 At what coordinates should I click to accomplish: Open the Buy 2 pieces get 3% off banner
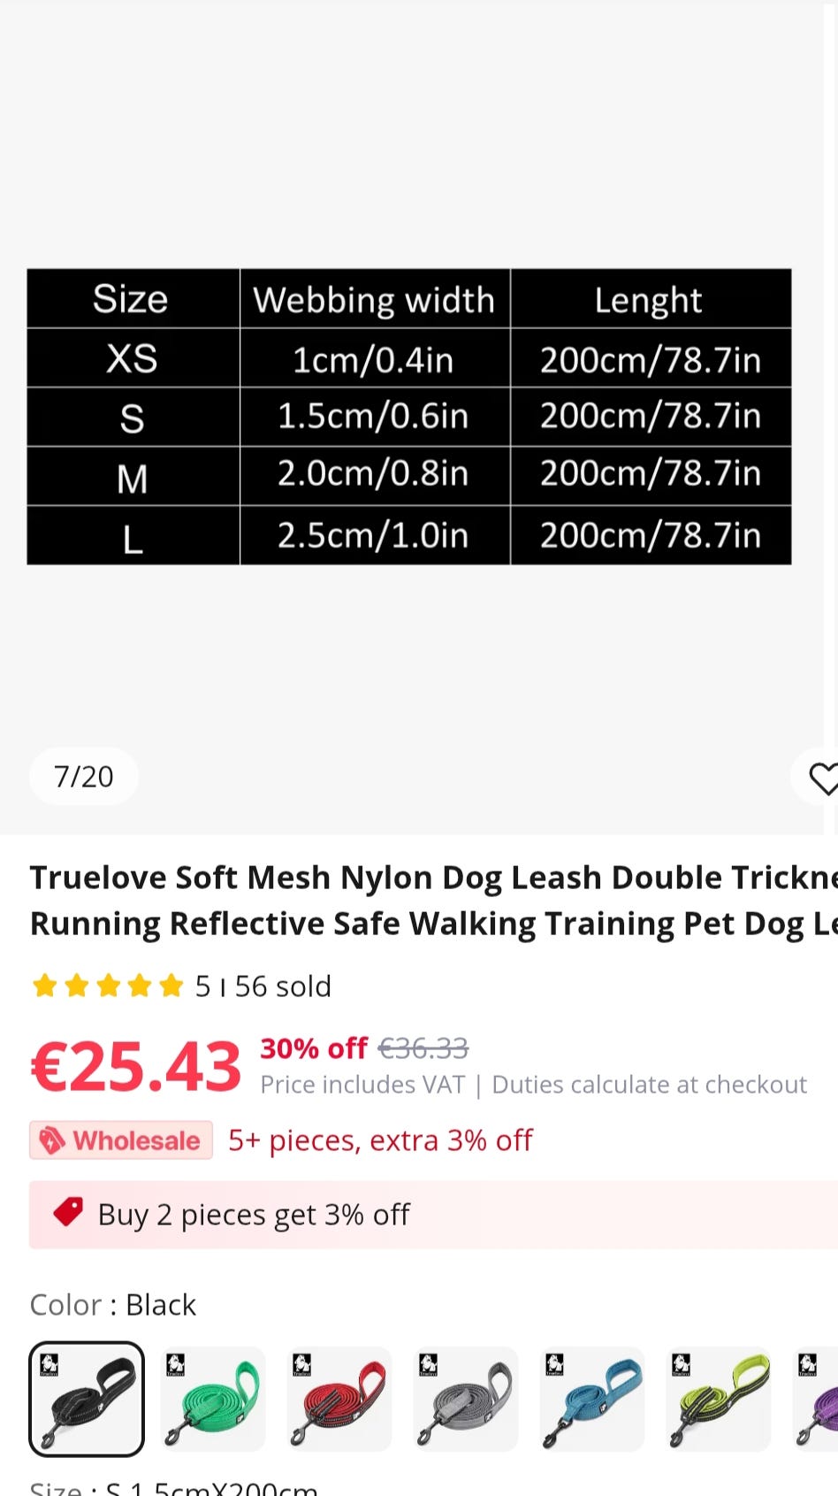(x=433, y=1215)
